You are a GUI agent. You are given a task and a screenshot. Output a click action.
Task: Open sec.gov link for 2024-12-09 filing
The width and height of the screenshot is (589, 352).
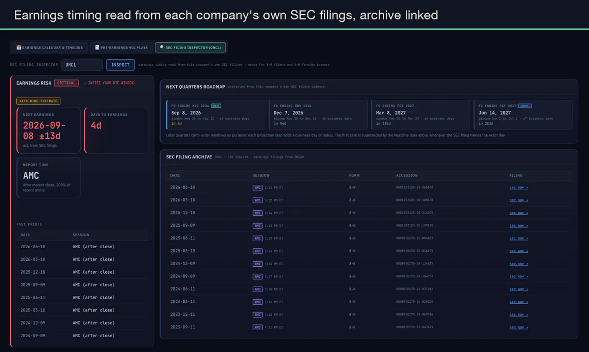coord(519,264)
